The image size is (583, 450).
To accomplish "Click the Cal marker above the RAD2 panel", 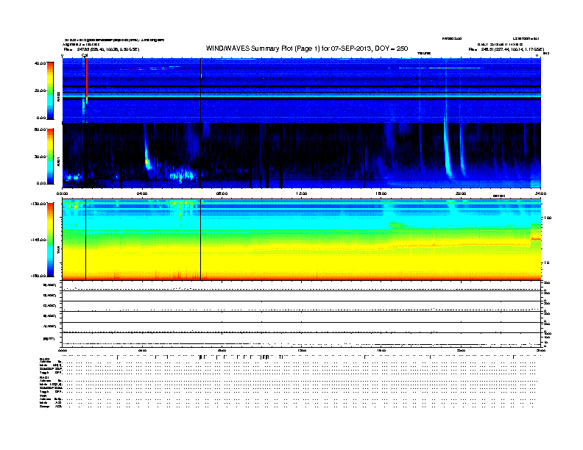I will [x=85, y=56].
